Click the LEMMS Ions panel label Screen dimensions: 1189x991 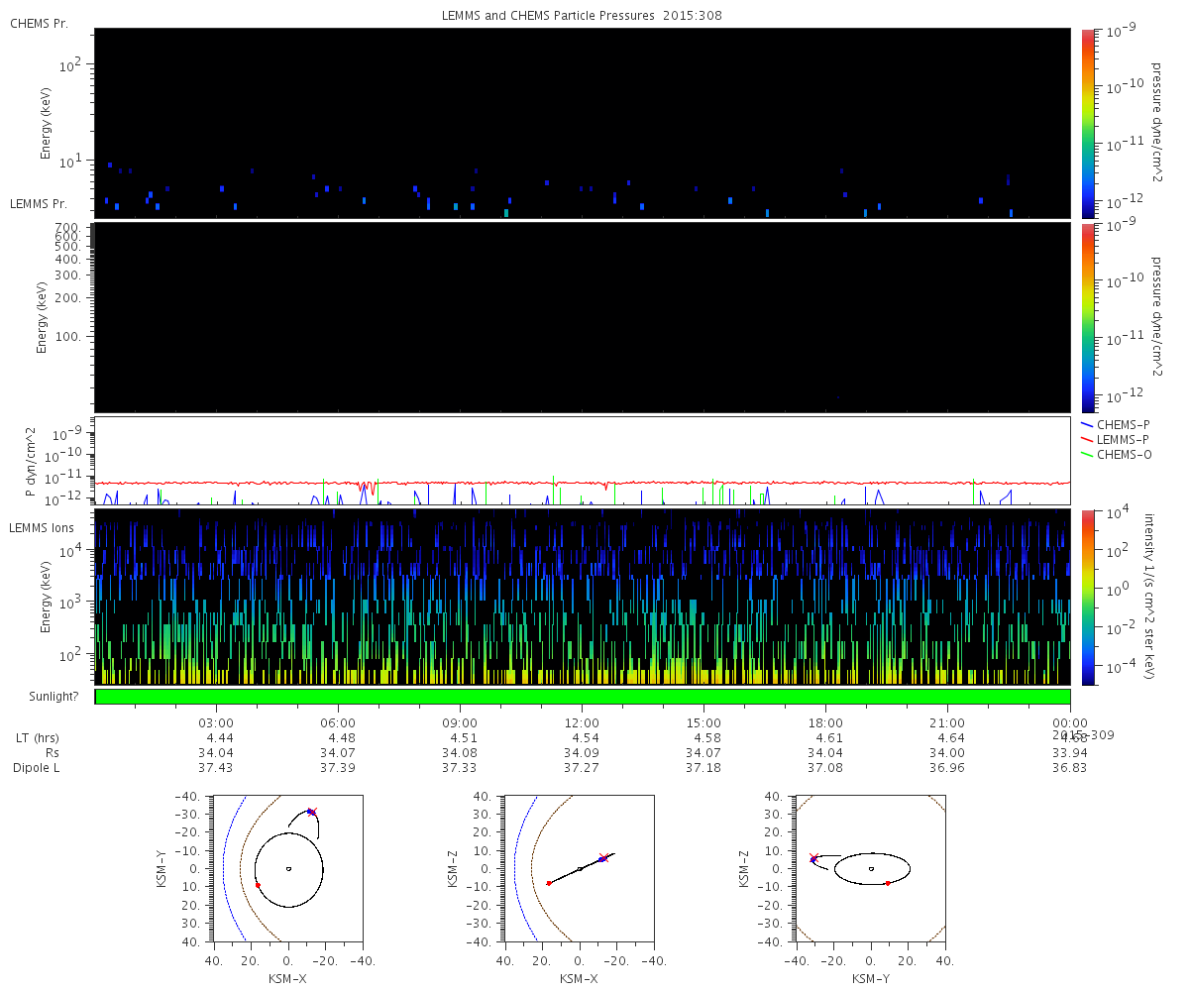(x=42, y=528)
